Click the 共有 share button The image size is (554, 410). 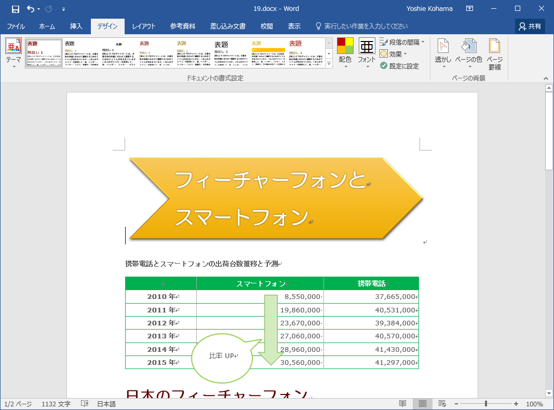point(530,26)
